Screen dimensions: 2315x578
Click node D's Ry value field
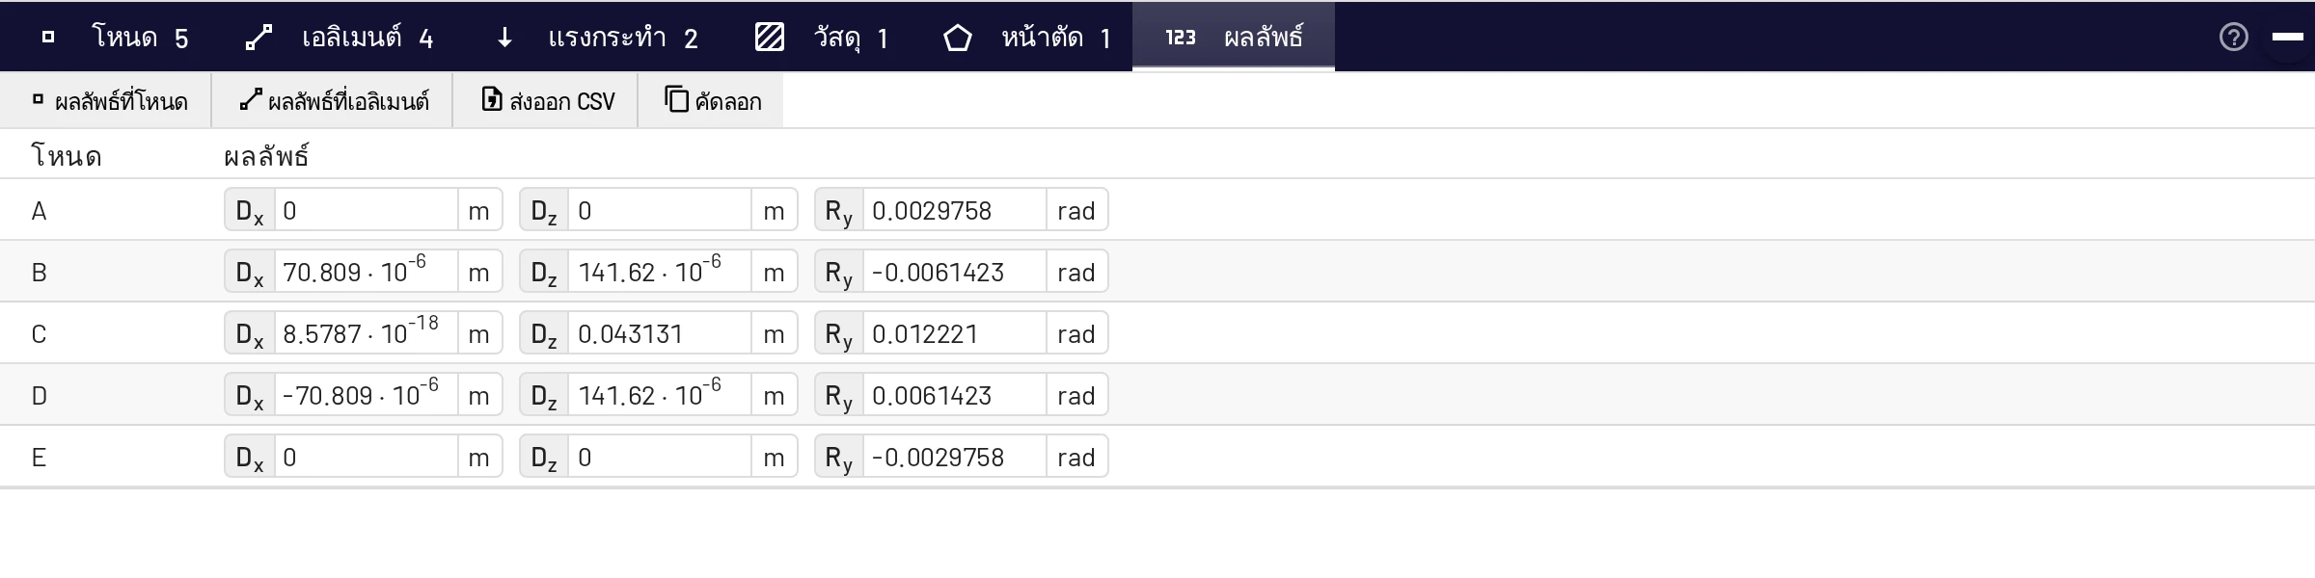[955, 395]
